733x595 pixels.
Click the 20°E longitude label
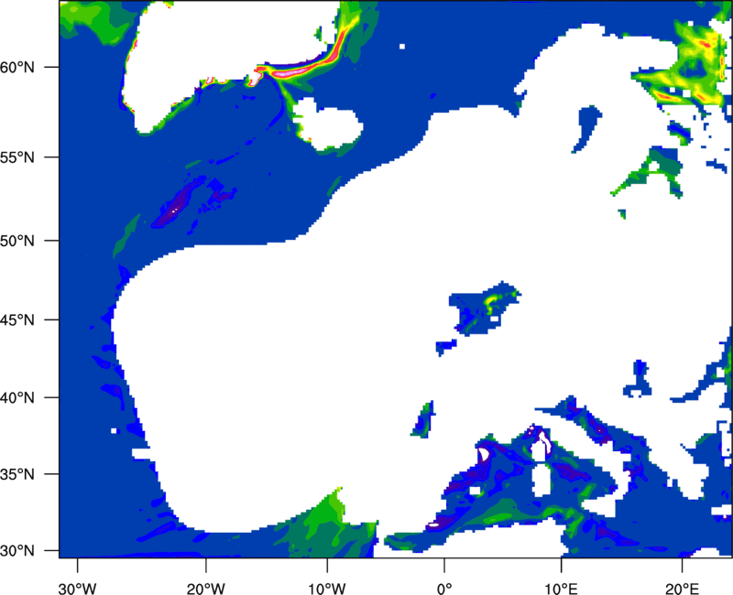pyautogui.click(x=682, y=588)
